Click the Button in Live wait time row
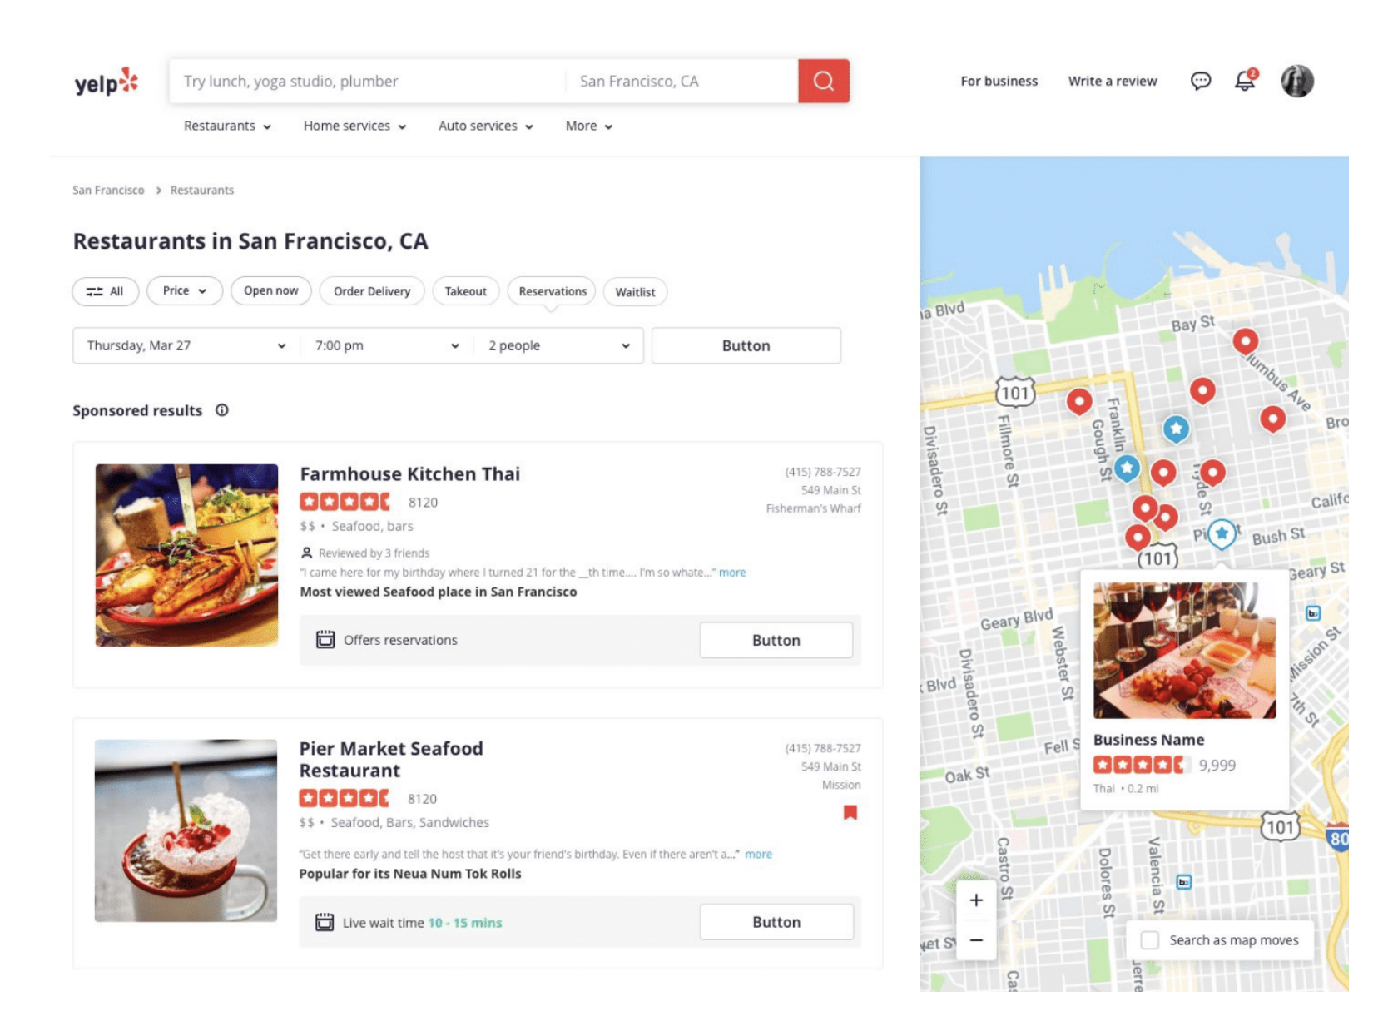The image size is (1388, 1036). [776, 922]
